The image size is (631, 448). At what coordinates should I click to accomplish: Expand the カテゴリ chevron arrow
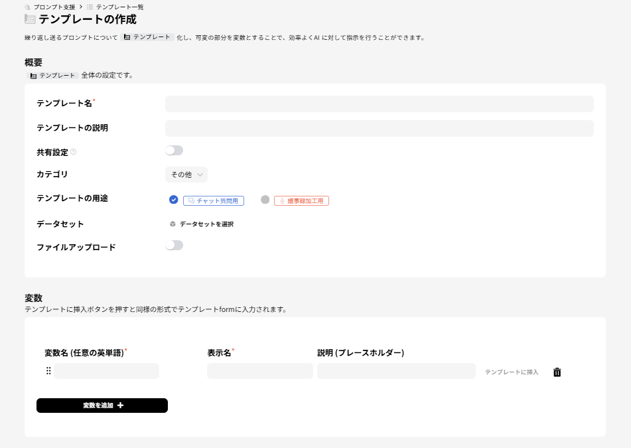[x=201, y=173]
